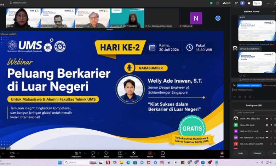Viewport: 276px width, 166px height.
Task: Open React heart menu
Action: coord(106,154)
